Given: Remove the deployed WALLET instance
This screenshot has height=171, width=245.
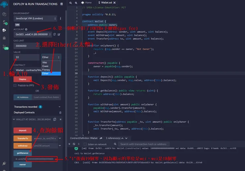Looking at the screenshot, I should pos(61,119).
